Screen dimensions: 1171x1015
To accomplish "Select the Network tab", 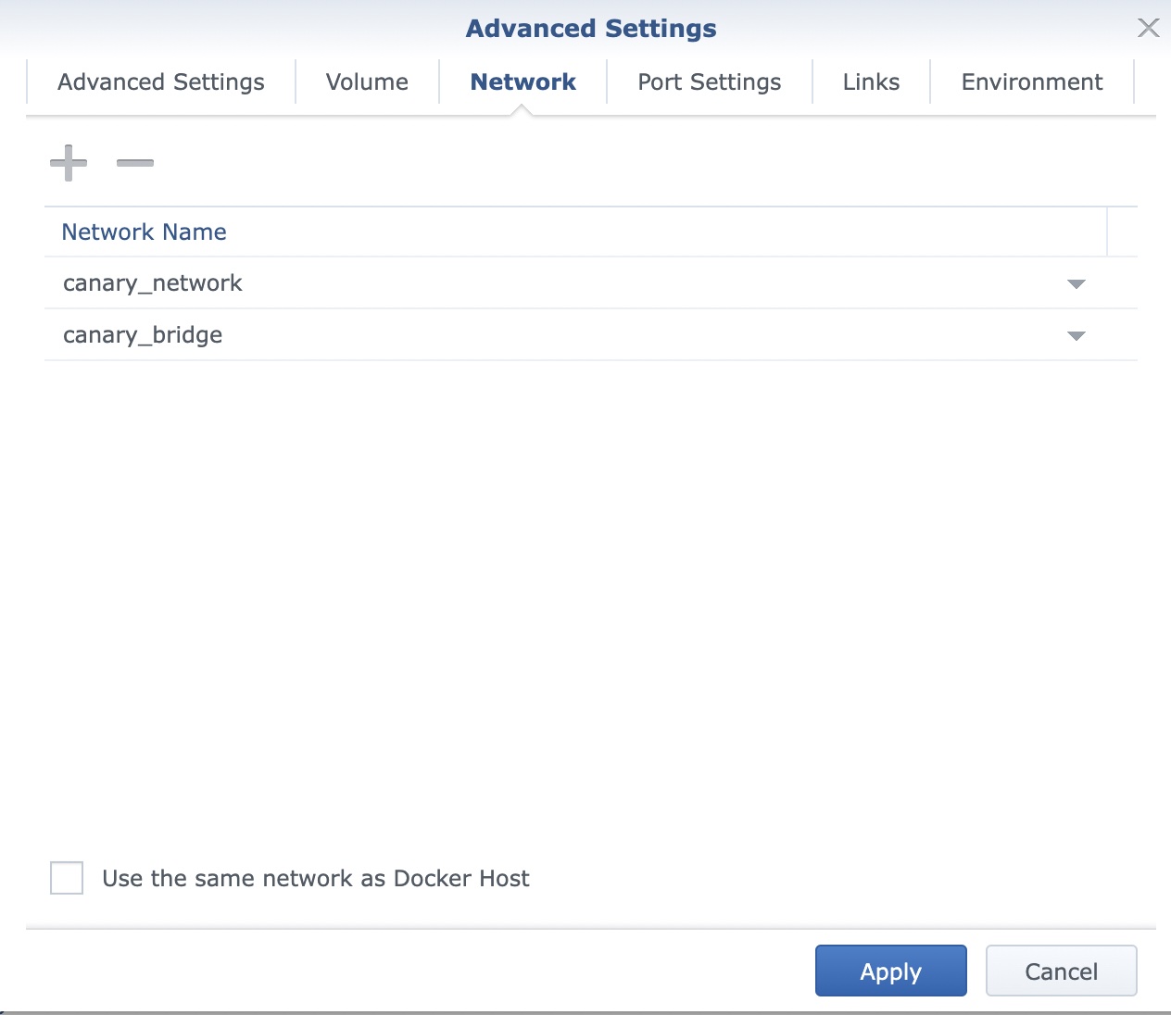I will [523, 81].
